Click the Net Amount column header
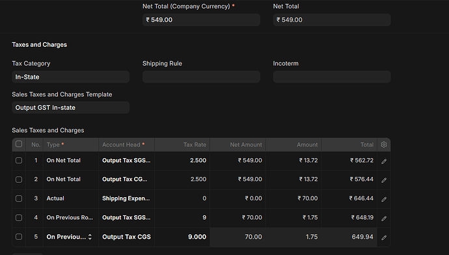449x255 pixels. point(238,145)
